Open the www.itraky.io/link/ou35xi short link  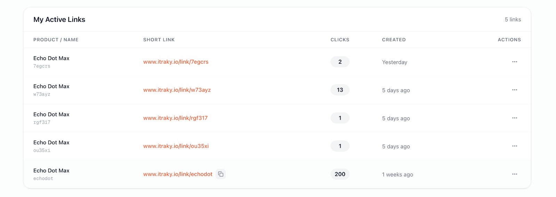(176, 146)
